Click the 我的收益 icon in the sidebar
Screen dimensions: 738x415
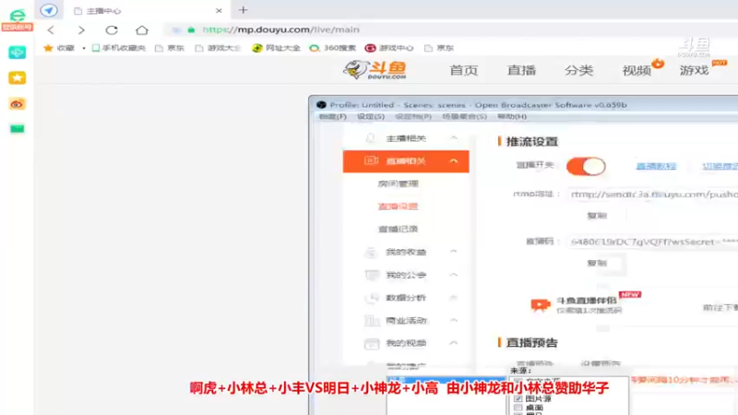(371, 252)
